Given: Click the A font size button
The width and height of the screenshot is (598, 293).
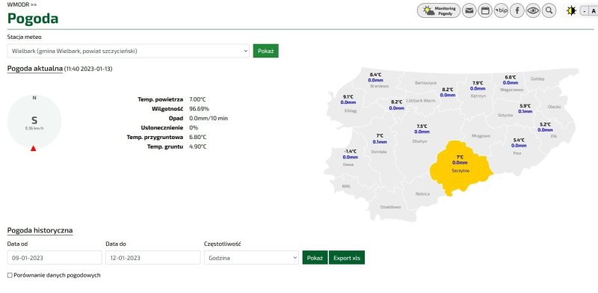Looking at the screenshot, I should point(594,11).
